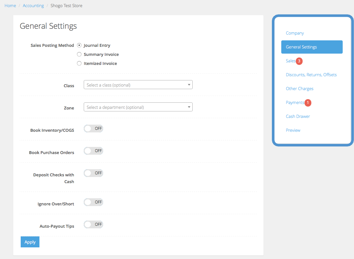The height and width of the screenshot is (259, 354).
Task: Follow the Home breadcrumb link
Action: [10, 6]
